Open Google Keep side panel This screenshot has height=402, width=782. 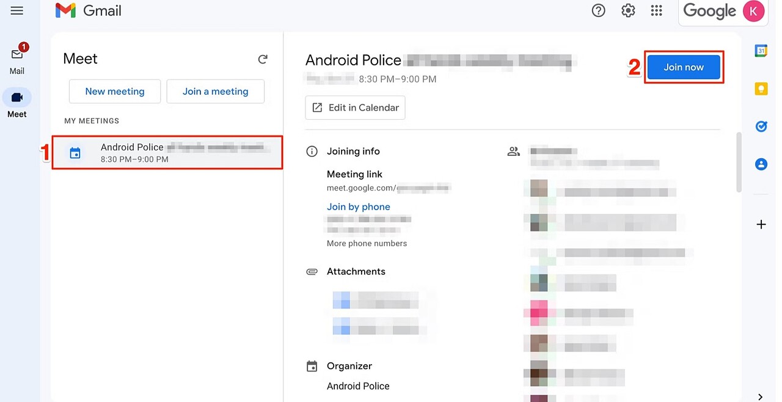click(761, 89)
